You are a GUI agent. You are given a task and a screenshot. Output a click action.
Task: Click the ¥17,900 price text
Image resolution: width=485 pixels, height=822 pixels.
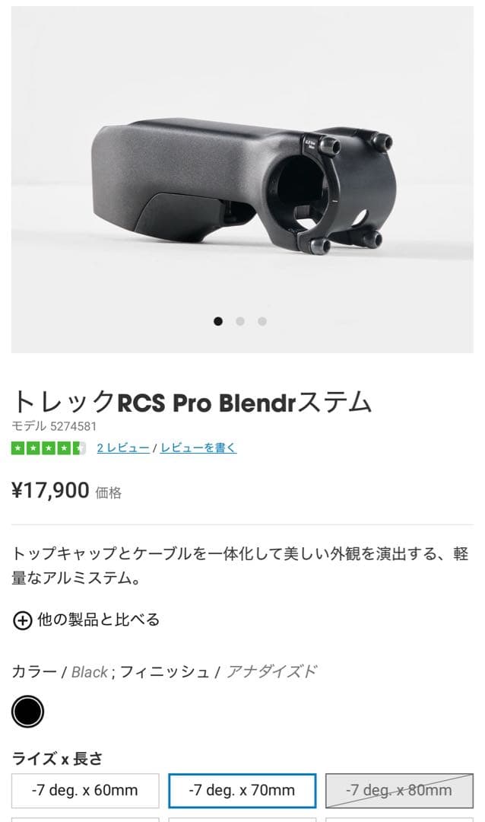pyautogui.click(x=50, y=491)
